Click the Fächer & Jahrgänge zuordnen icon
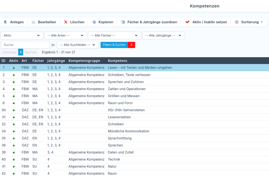 pos(123,22)
